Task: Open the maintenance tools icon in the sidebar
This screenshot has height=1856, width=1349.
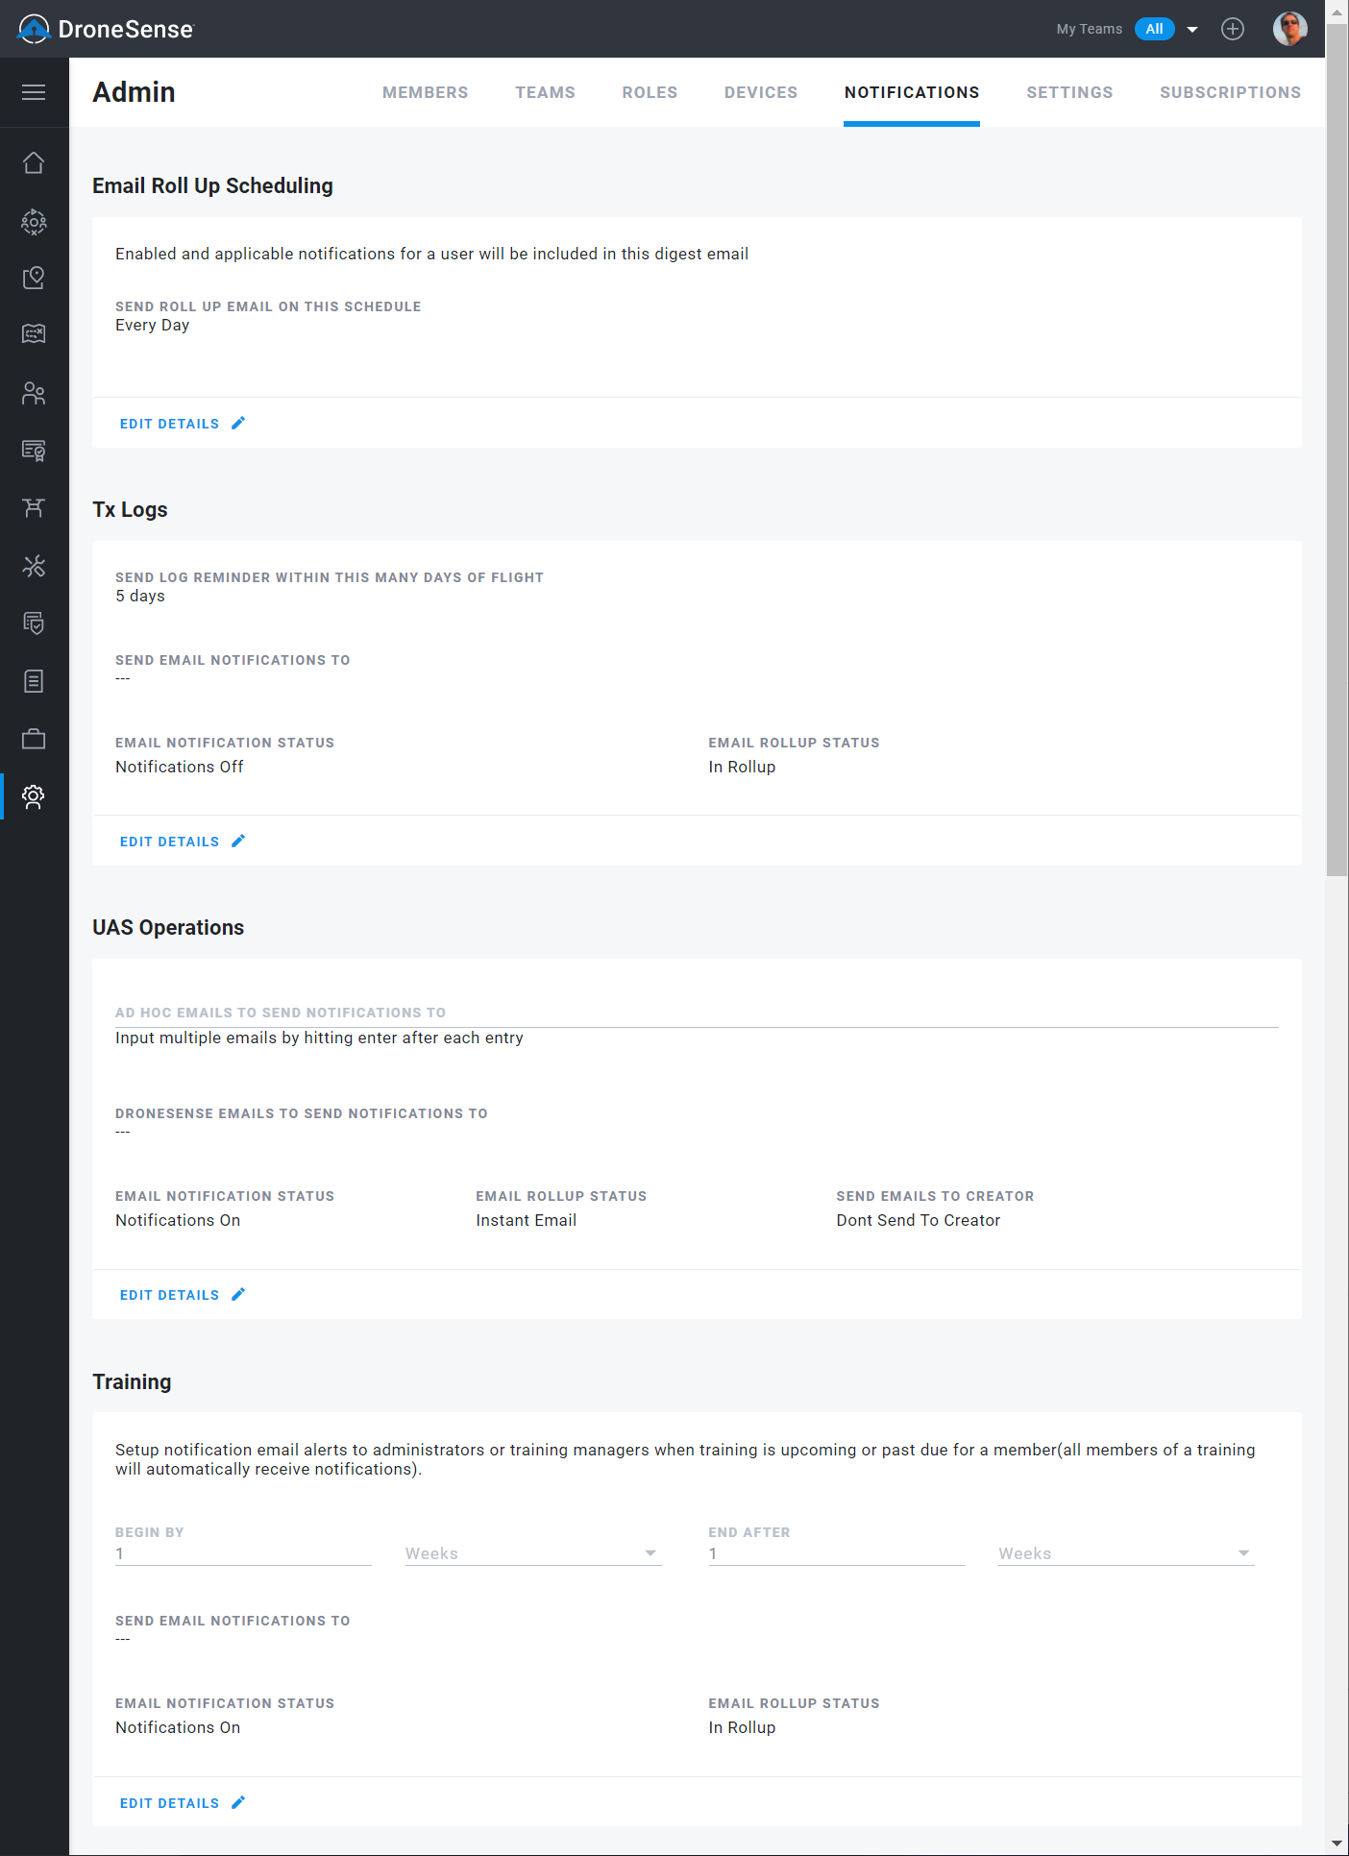Action: pos(34,566)
